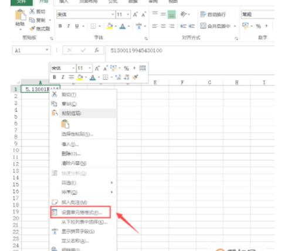Toggle Italic in the ribbon

[x=69, y=26]
